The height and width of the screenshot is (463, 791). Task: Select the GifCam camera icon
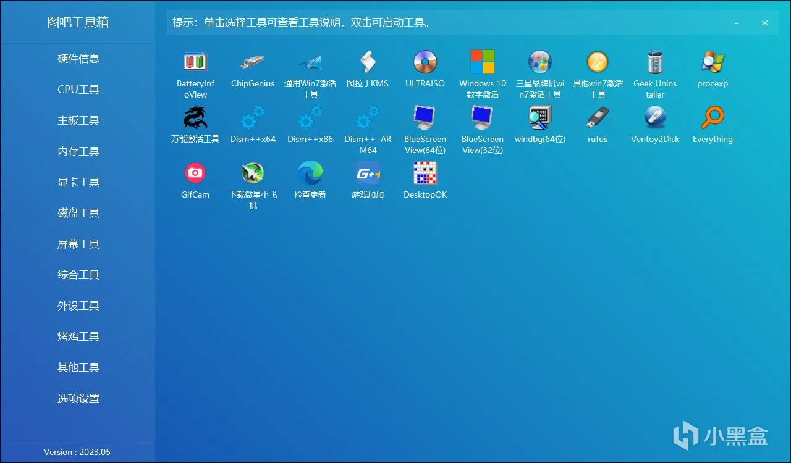point(195,173)
